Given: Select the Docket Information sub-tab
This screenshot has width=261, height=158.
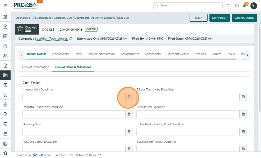Looking at the screenshot, I should [36, 67].
